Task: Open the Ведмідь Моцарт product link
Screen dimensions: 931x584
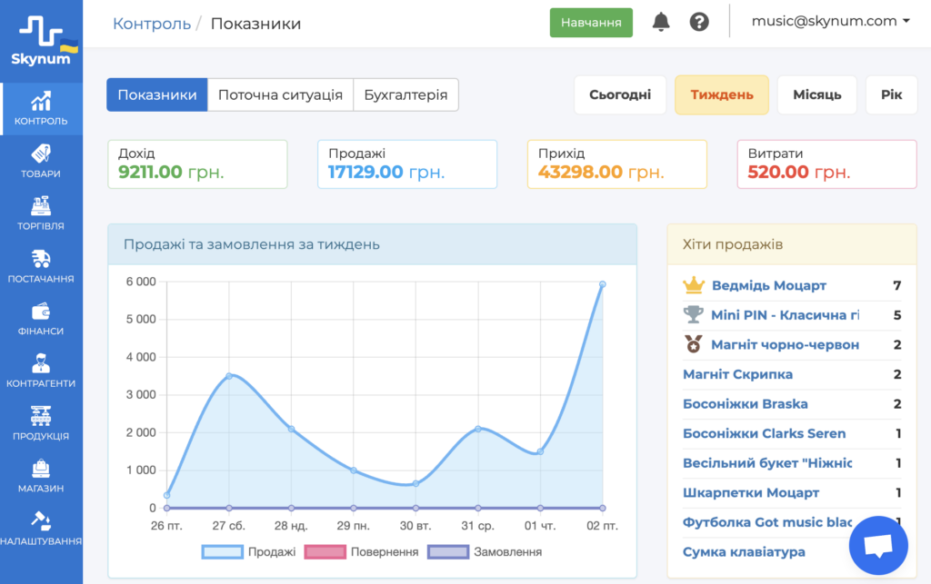Action: (x=769, y=285)
